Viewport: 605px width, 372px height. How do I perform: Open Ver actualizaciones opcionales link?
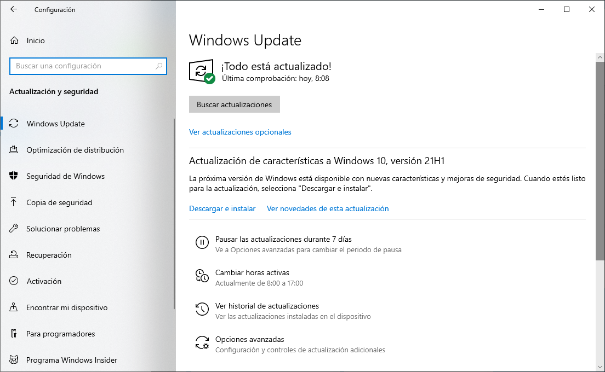pyautogui.click(x=240, y=132)
